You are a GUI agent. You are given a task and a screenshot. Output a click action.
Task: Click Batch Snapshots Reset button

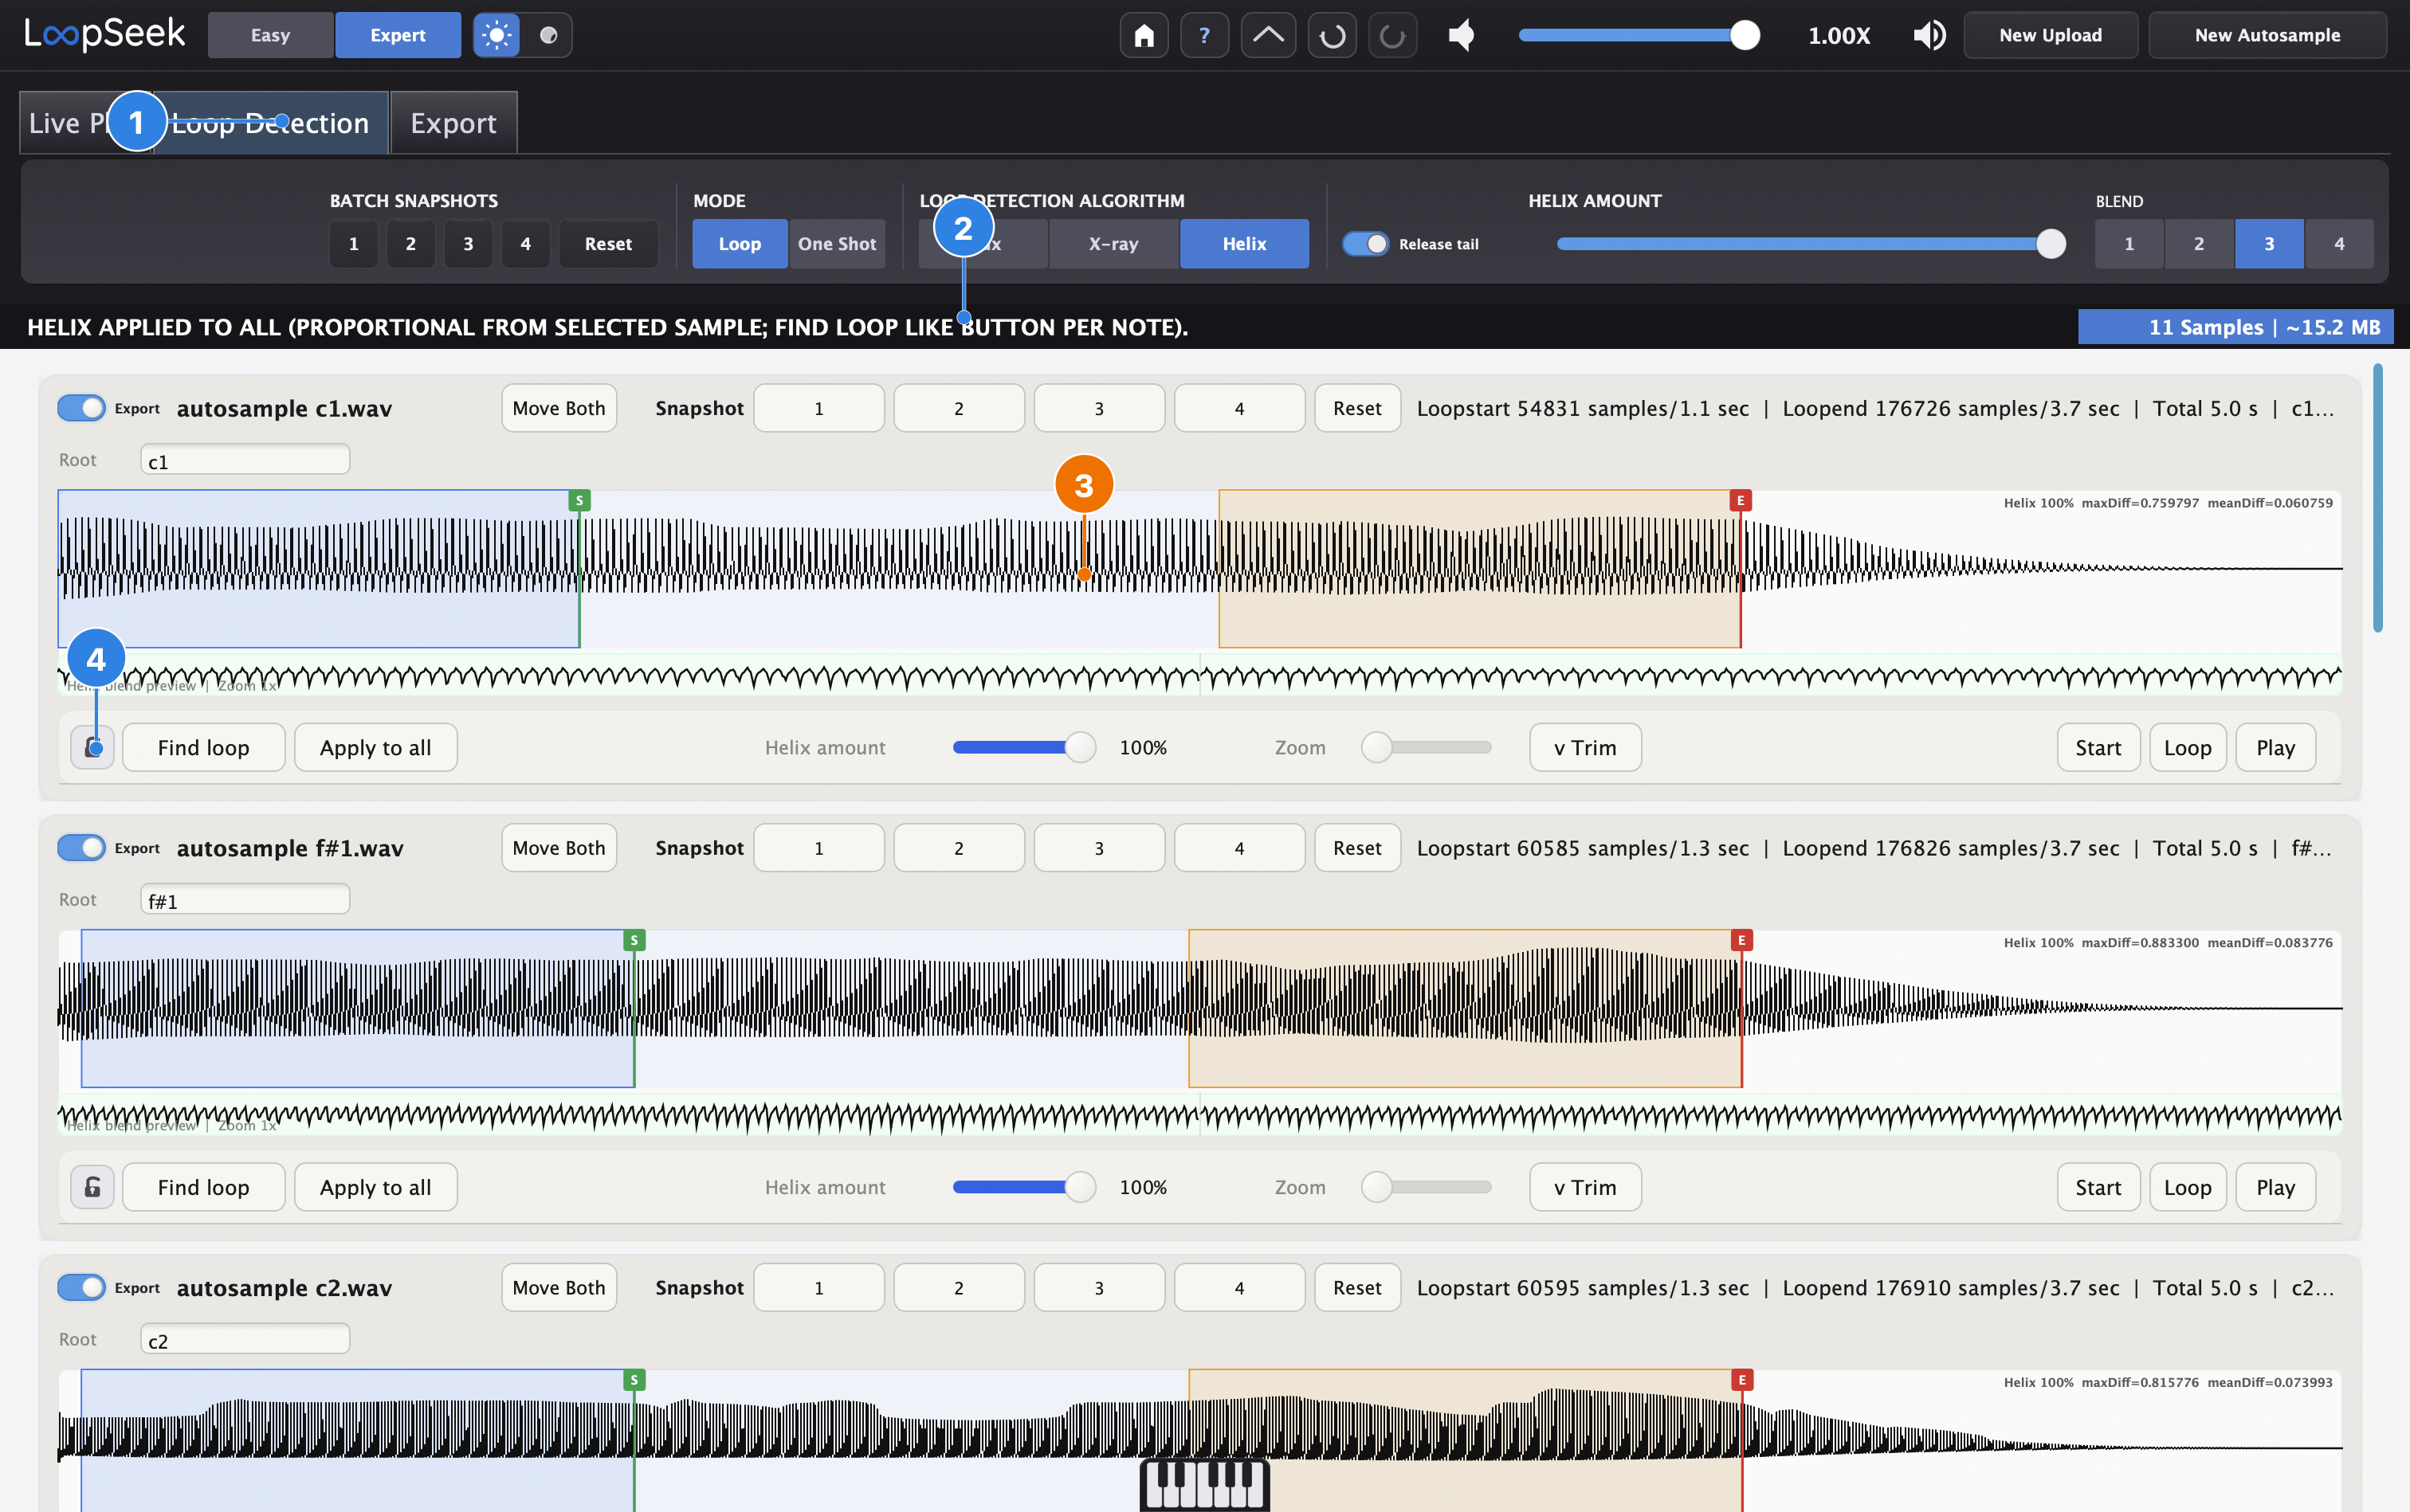tap(608, 244)
